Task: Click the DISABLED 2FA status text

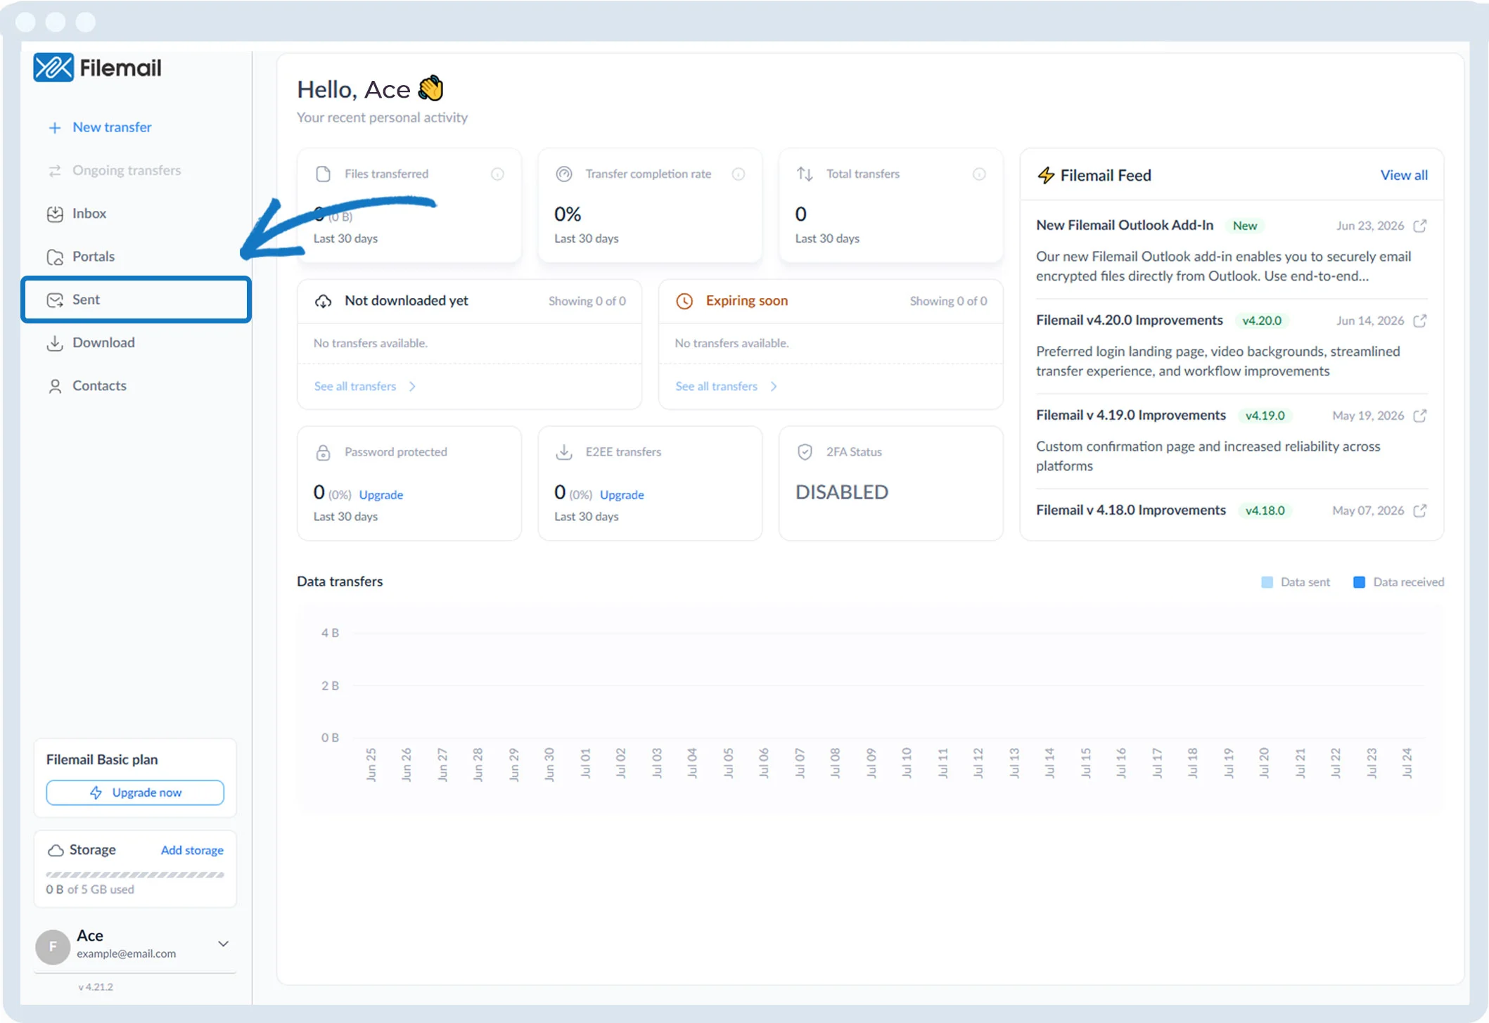Action: (x=842, y=492)
